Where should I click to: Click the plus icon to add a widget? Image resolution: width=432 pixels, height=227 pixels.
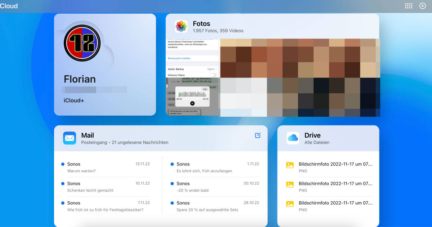coord(422,6)
